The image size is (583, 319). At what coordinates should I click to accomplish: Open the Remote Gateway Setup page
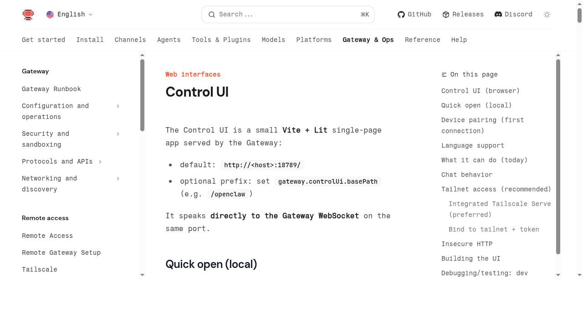point(61,252)
